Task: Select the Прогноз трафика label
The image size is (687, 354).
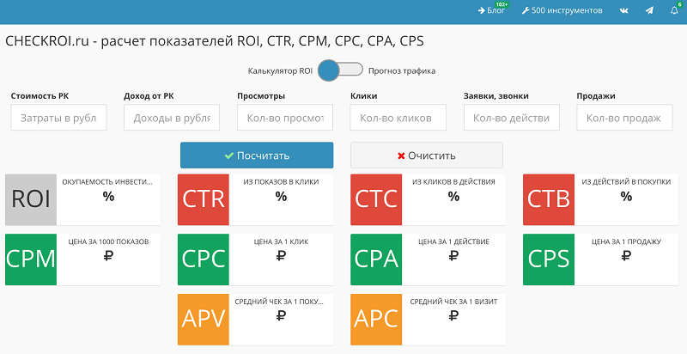Action: click(x=402, y=71)
